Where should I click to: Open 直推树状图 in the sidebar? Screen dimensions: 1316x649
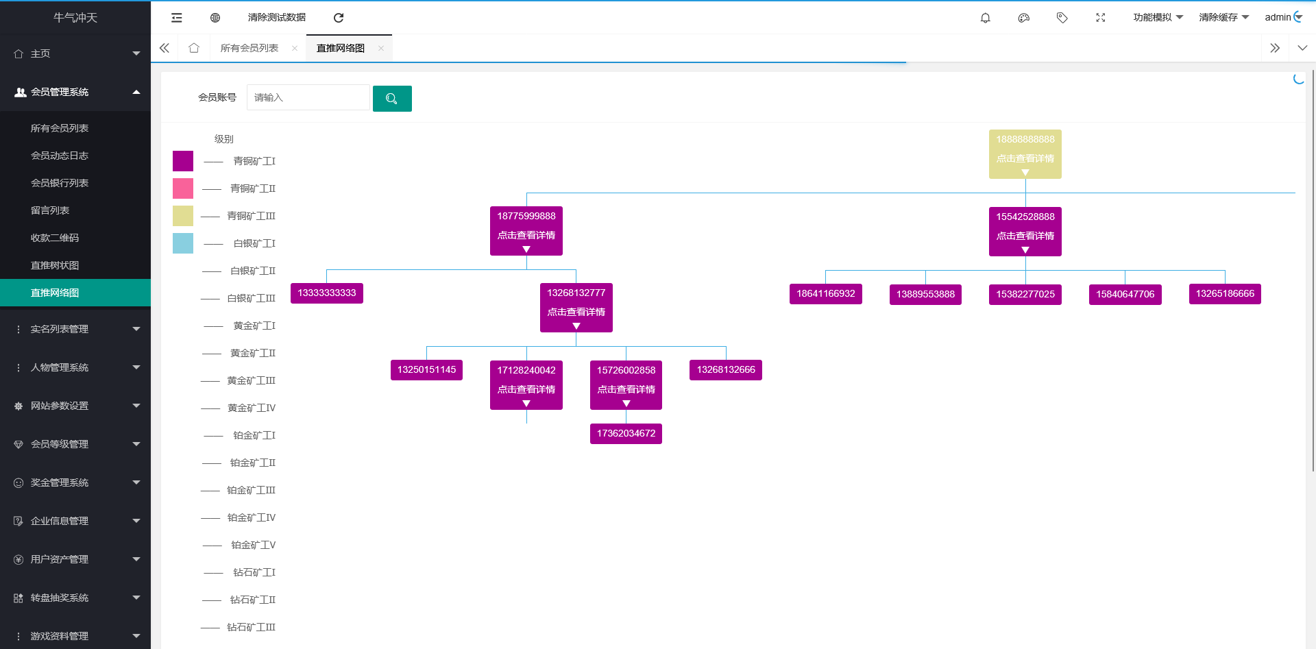tap(75, 265)
